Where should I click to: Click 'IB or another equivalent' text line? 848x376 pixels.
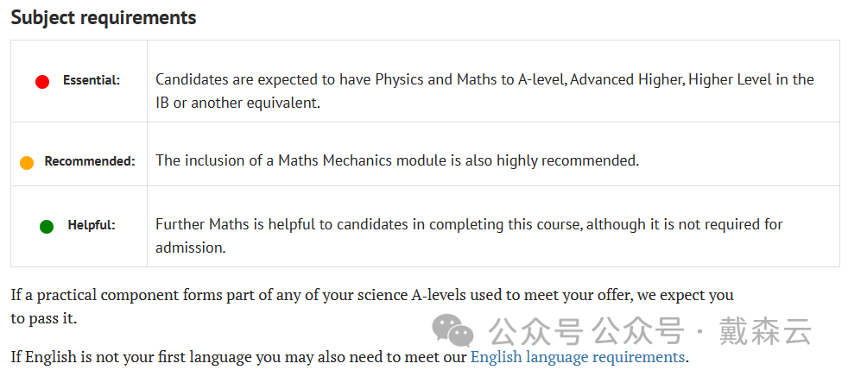(x=238, y=103)
